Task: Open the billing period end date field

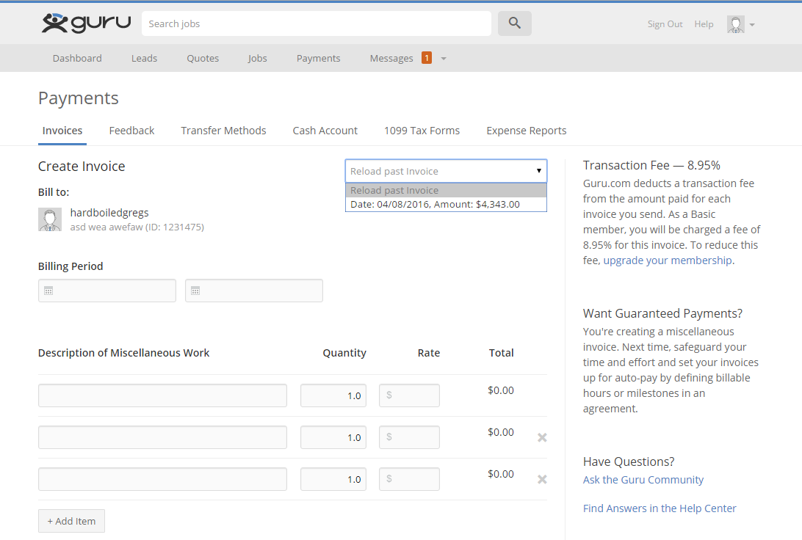Action: (x=253, y=291)
